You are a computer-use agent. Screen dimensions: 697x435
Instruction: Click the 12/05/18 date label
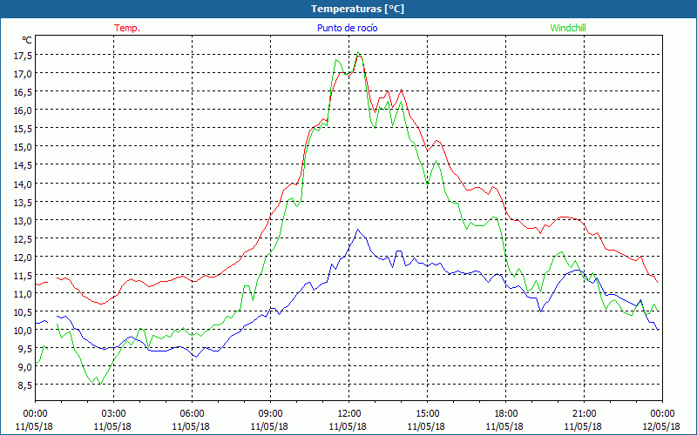661,426
